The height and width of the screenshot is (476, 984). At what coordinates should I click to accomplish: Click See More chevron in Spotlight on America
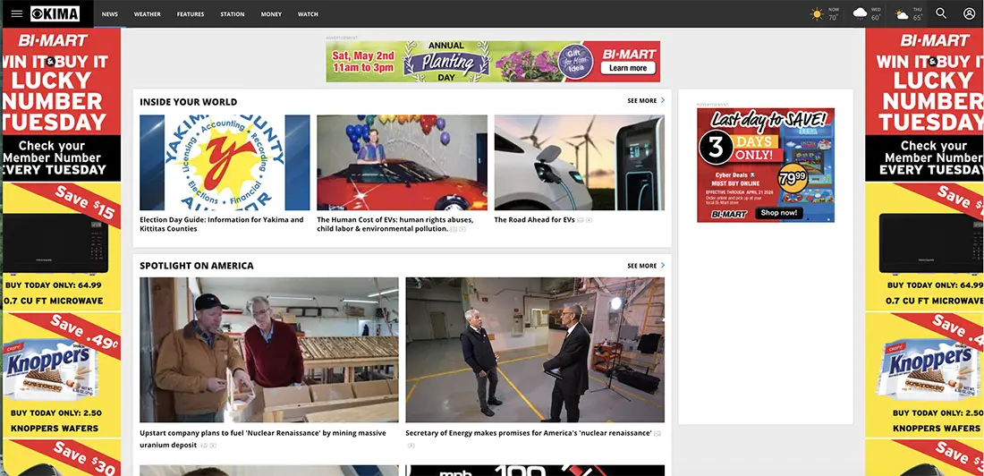[x=663, y=266]
